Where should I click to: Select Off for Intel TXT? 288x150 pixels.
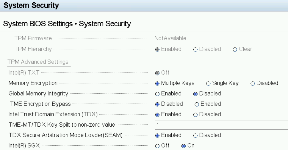click(157, 73)
